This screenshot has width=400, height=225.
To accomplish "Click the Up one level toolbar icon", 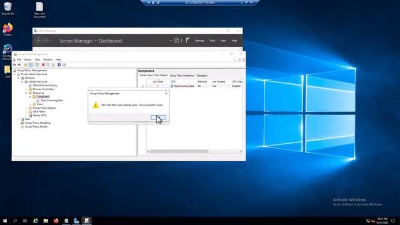I will point(26,65).
